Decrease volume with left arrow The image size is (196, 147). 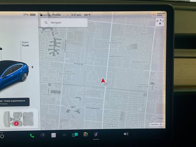tap(118, 134)
